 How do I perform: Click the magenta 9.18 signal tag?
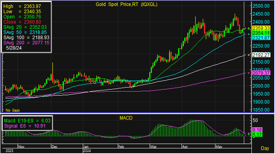(x=257, y=130)
